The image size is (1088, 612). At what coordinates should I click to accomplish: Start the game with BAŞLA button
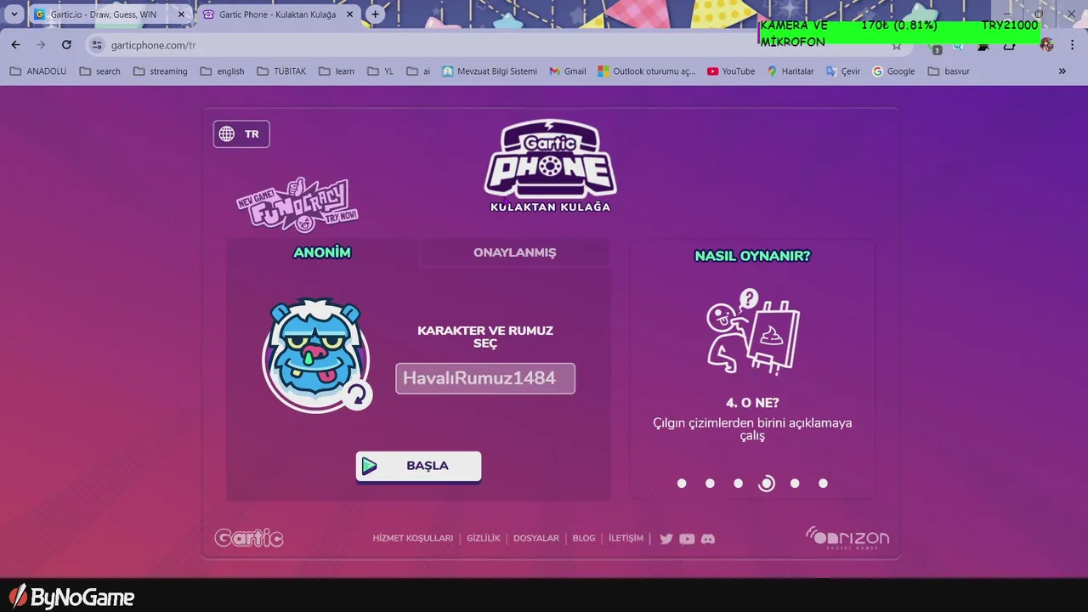point(418,466)
